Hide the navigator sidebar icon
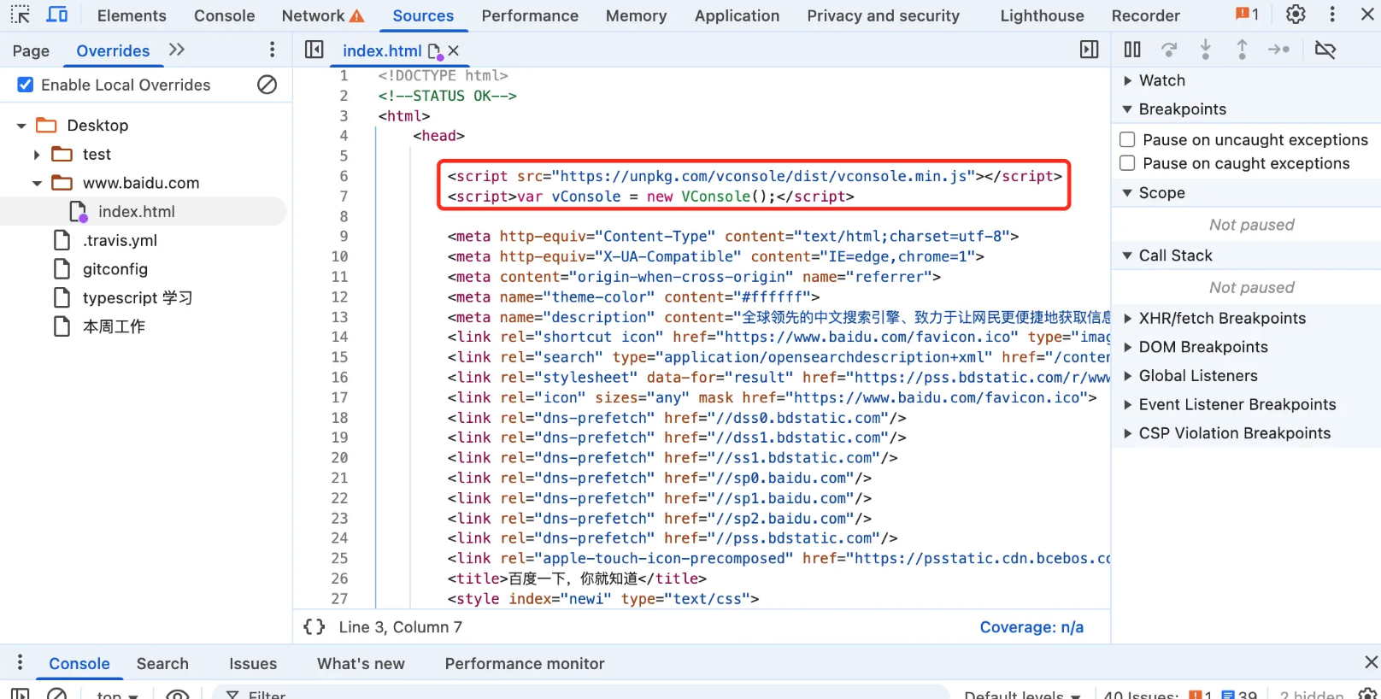The height and width of the screenshot is (699, 1381). [x=314, y=50]
